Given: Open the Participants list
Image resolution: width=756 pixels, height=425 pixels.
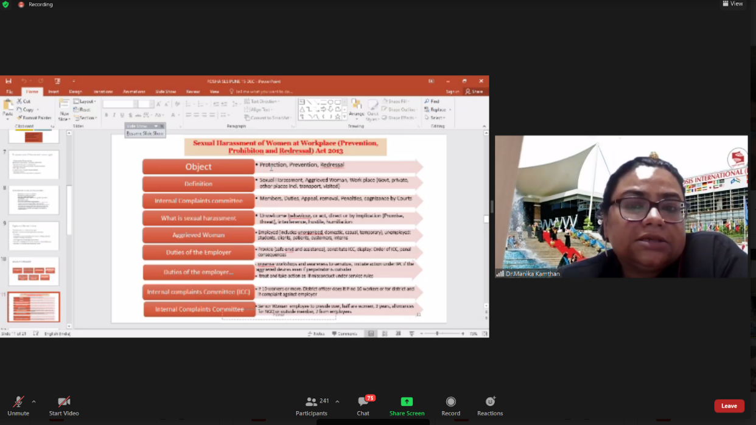Looking at the screenshot, I should 312,406.
